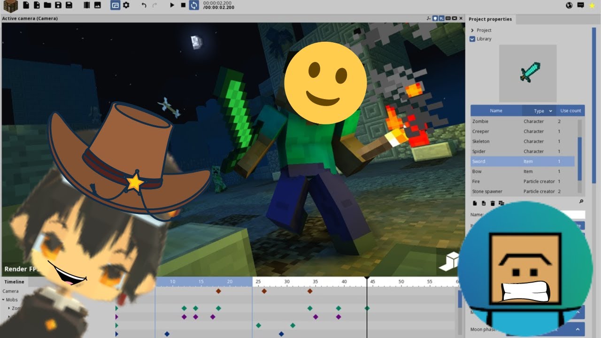Collapse the Mobs folder in timeline

click(3, 300)
